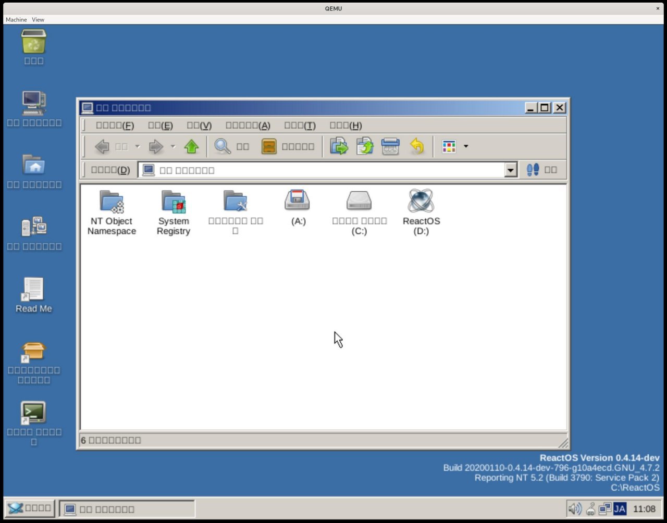Click the status bar object count starting with 6
Screen dimensions: 667x523
click(x=111, y=440)
